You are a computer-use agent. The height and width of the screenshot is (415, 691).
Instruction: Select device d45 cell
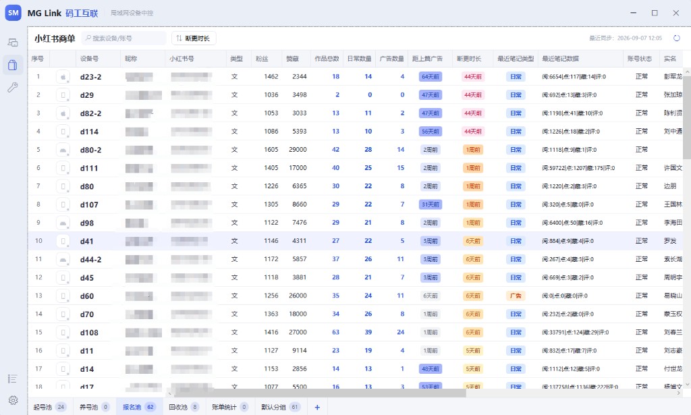(x=87, y=277)
